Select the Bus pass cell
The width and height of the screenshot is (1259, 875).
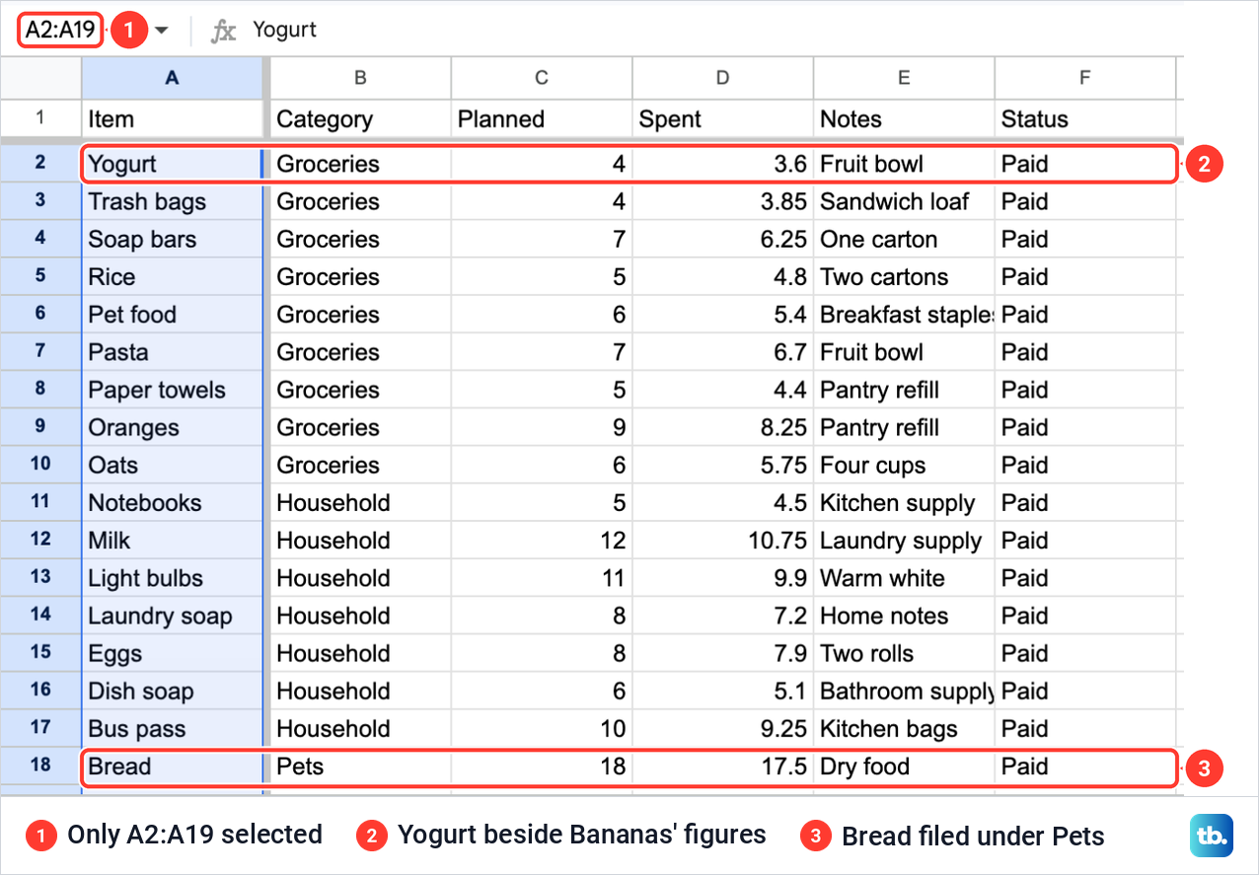coord(173,728)
